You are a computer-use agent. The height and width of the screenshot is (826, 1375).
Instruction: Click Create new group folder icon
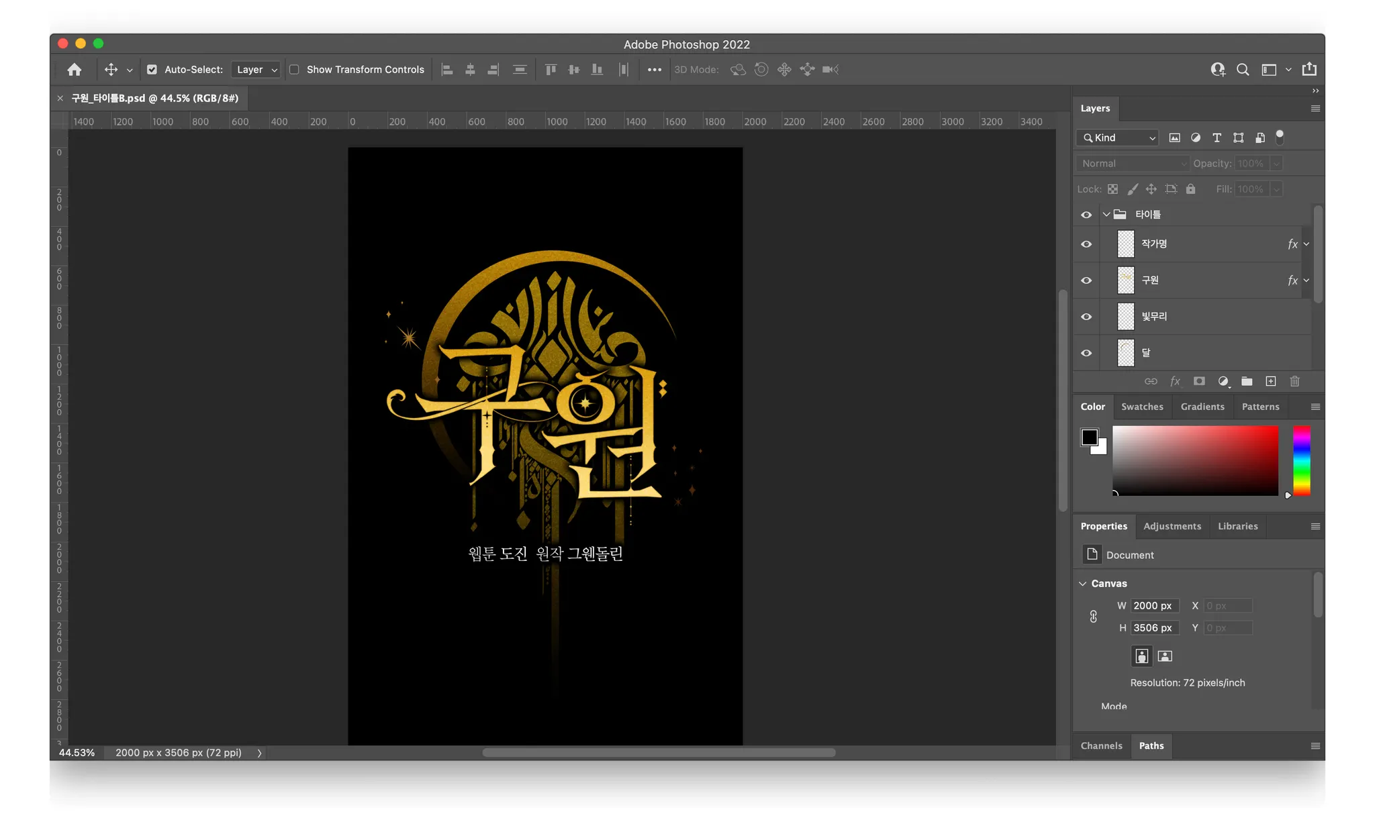[1247, 381]
